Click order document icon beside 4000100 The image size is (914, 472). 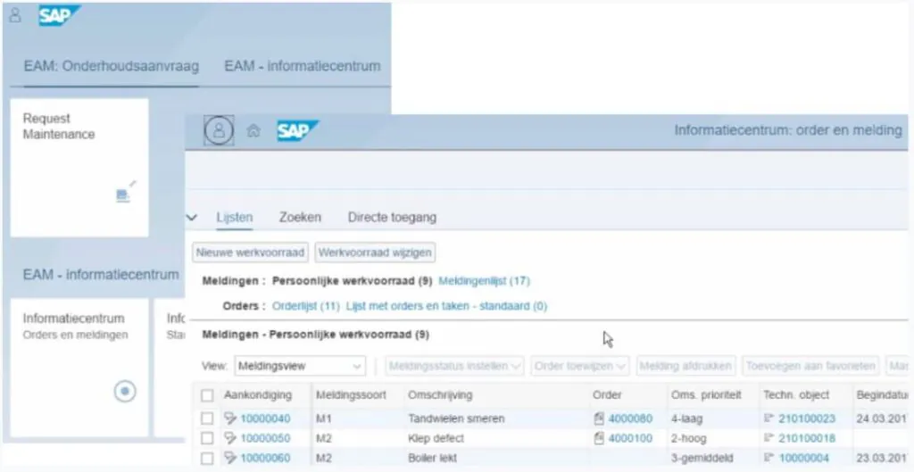pos(599,438)
